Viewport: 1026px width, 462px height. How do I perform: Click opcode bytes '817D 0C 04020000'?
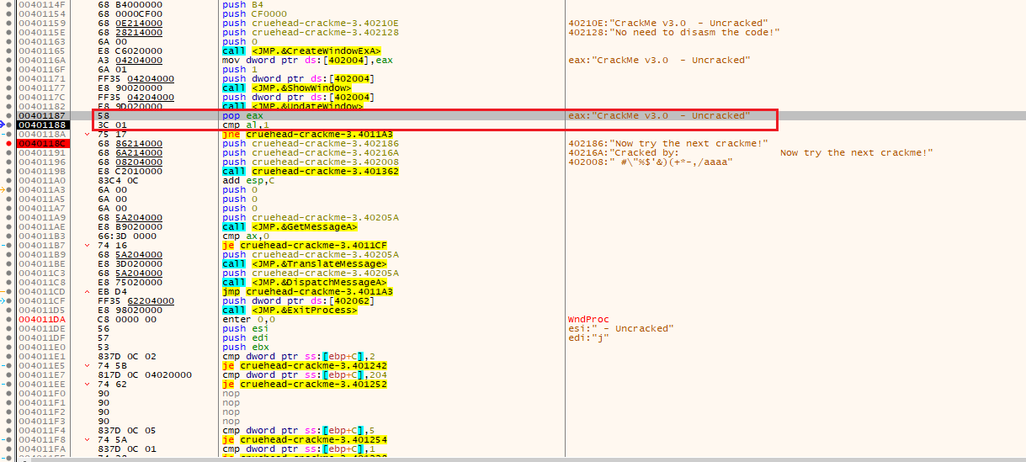[146, 374]
